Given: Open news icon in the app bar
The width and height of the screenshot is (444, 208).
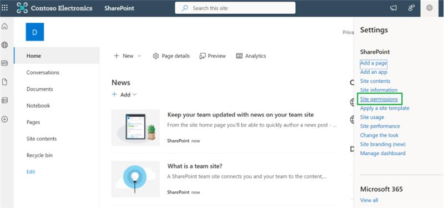Looking at the screenshot, I should point(4,63).
